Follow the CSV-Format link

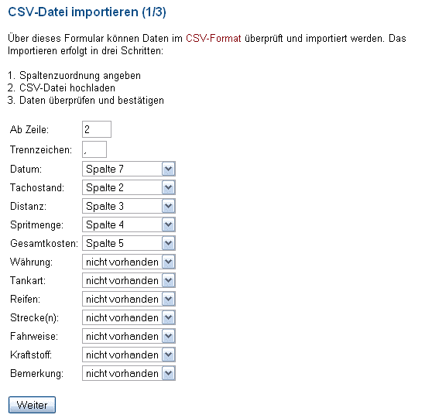click(214, 38)
